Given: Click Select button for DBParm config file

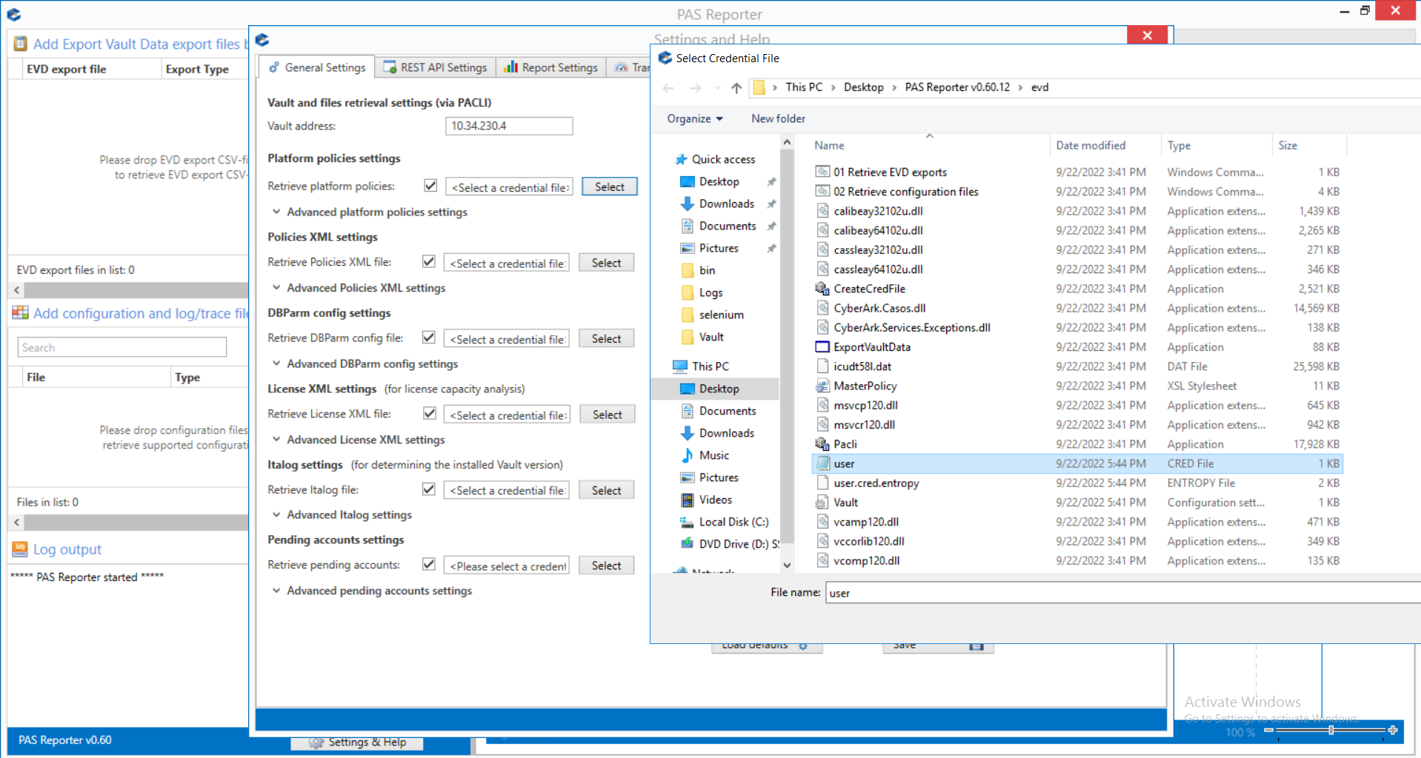Looking at the screenshot, I should coord(606,339).
